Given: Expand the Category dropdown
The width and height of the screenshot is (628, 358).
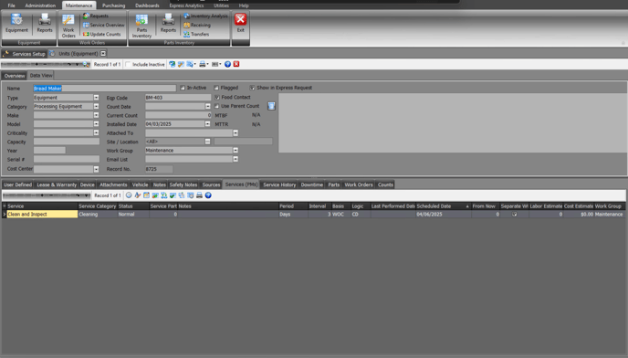Looking at the screenshot, I should (x=96, y=106).
